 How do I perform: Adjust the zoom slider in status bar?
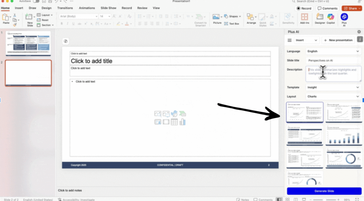(x=324, y=200)
